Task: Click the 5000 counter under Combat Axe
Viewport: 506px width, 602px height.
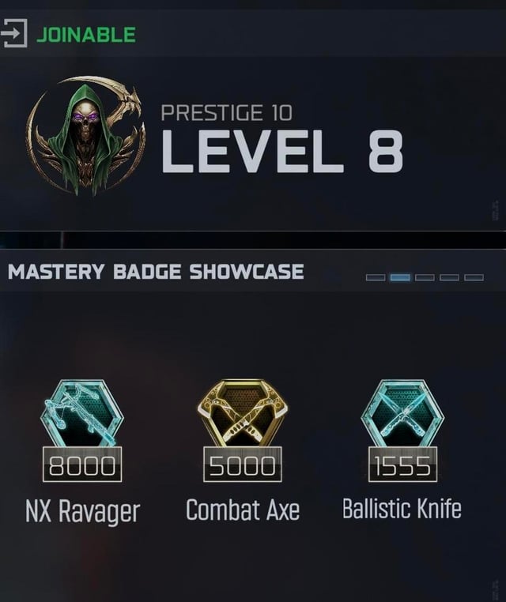Action: coord(243,465)
